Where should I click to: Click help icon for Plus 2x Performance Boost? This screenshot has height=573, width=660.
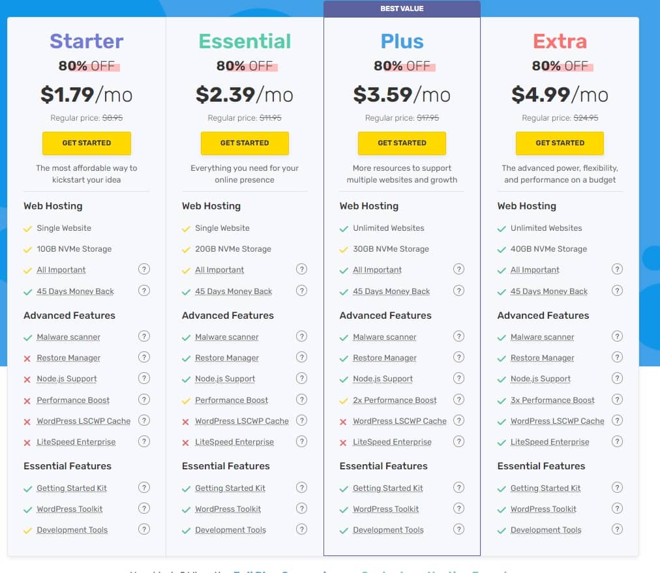[459, 400]
